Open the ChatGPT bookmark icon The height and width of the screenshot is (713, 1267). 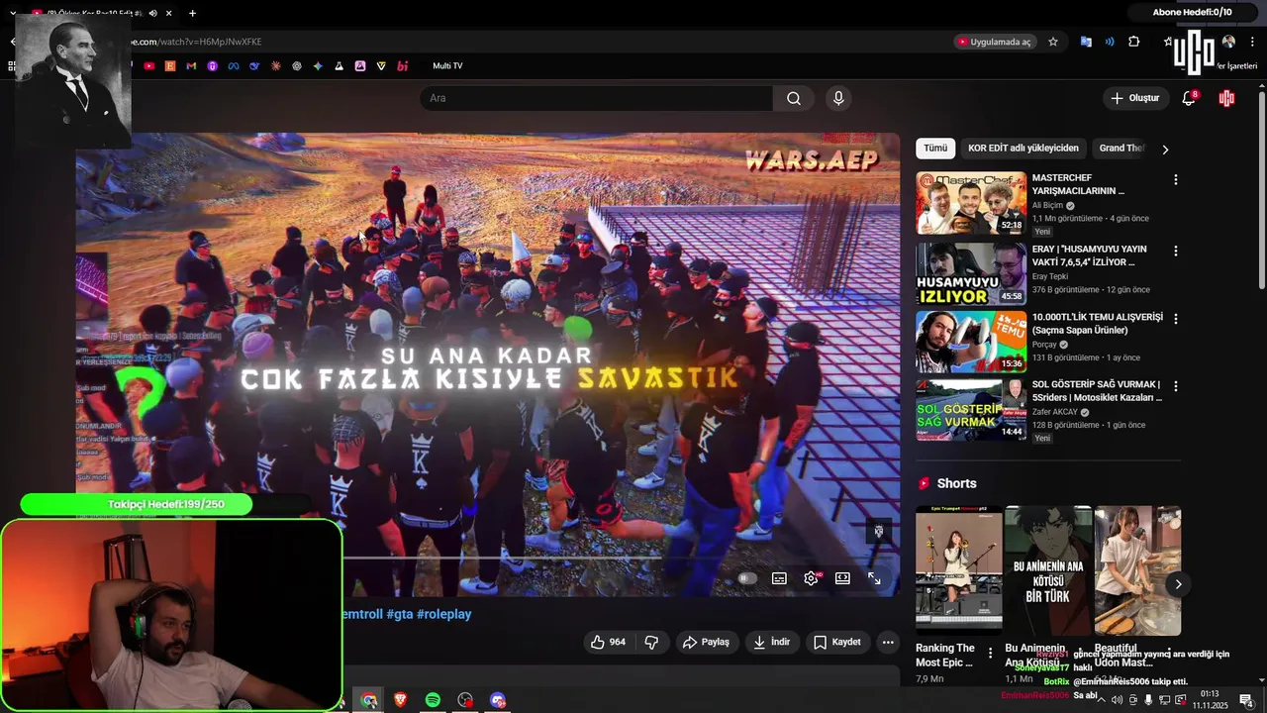click(297, 66)
